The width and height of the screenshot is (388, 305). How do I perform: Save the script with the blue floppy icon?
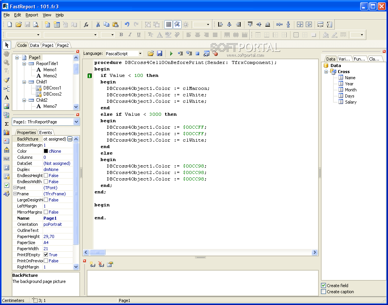pyautogui.click(x=160, y=54)
